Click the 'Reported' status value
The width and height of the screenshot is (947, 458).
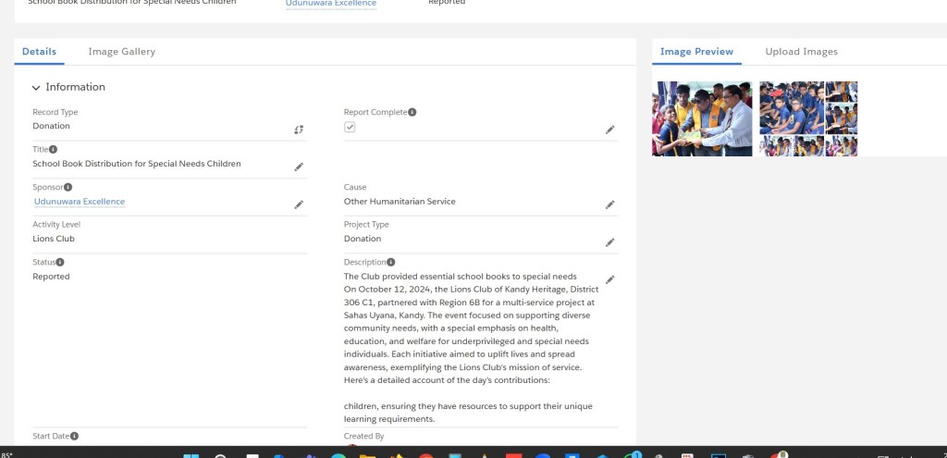pyautogui.click(x=52, y=277)
